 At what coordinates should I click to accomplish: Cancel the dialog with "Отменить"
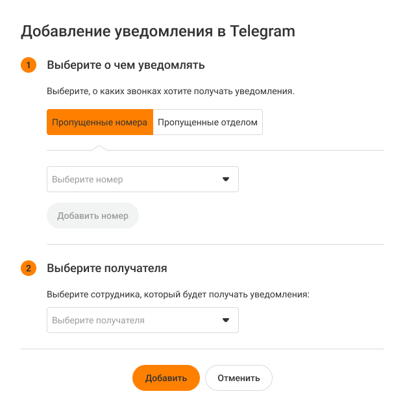[x=239, y=378]
